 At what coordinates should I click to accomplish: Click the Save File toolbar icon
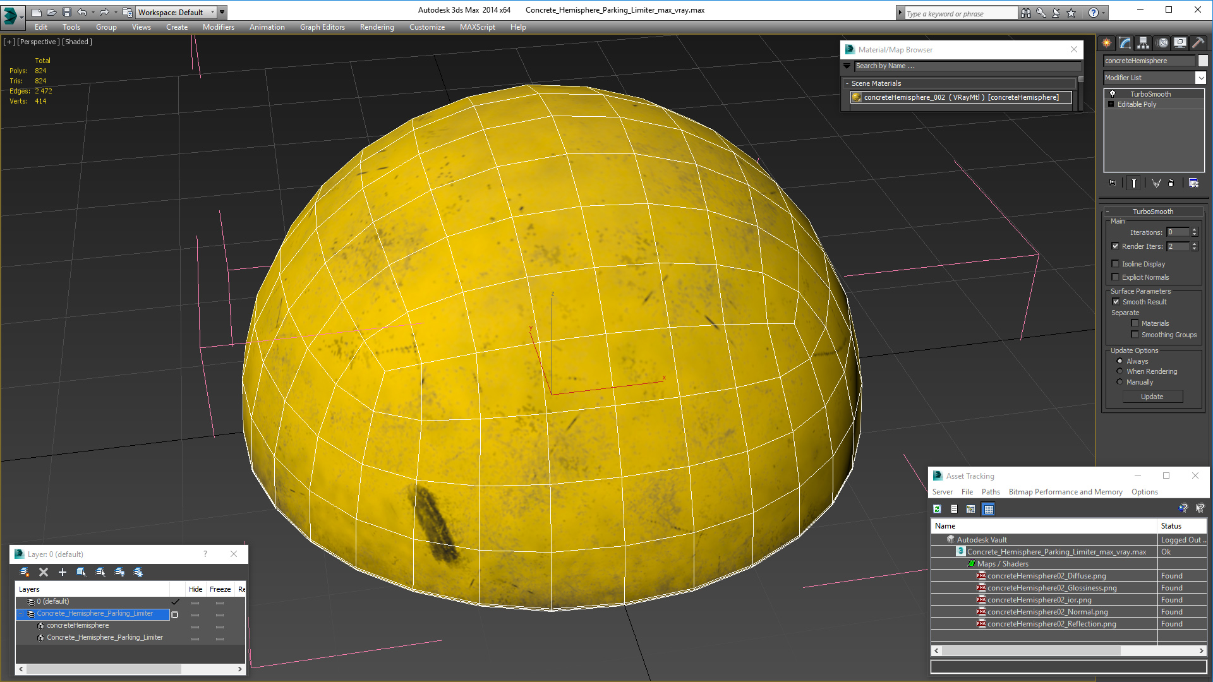67,12
